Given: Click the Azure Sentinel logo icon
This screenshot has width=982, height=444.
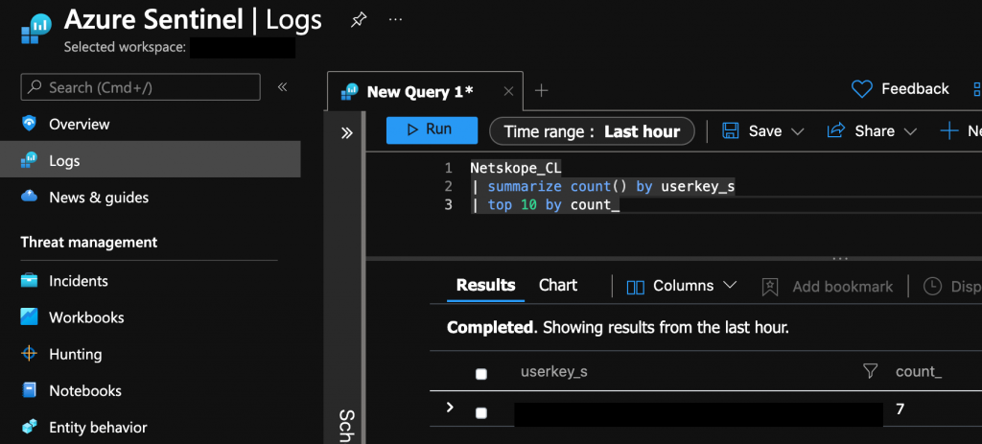Looking at the screenshot, I should point(35,28).
